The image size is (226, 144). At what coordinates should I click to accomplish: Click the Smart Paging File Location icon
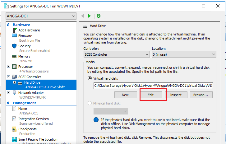[x=14, y=139]
